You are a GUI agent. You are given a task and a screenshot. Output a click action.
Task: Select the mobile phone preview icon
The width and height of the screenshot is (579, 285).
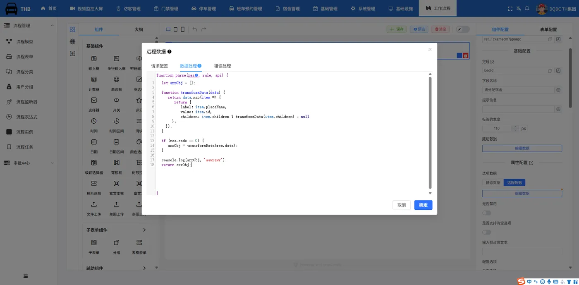(x=183, y=29)
